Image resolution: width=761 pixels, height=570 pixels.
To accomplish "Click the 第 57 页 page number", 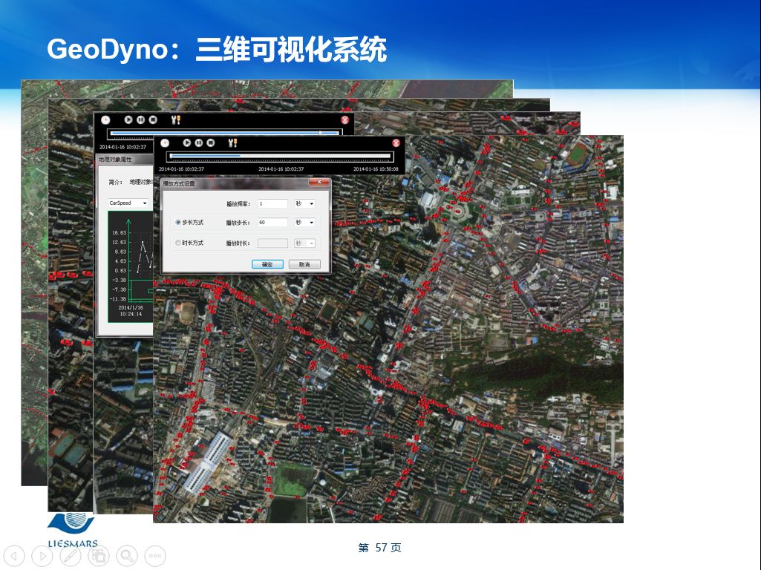I will tap(379, 548).
